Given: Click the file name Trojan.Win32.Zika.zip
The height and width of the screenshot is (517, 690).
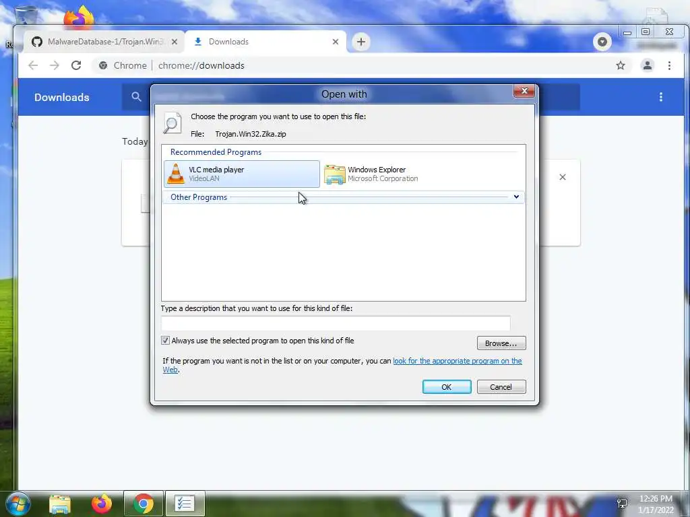Looking at the screenshot, I should [251, 134].
